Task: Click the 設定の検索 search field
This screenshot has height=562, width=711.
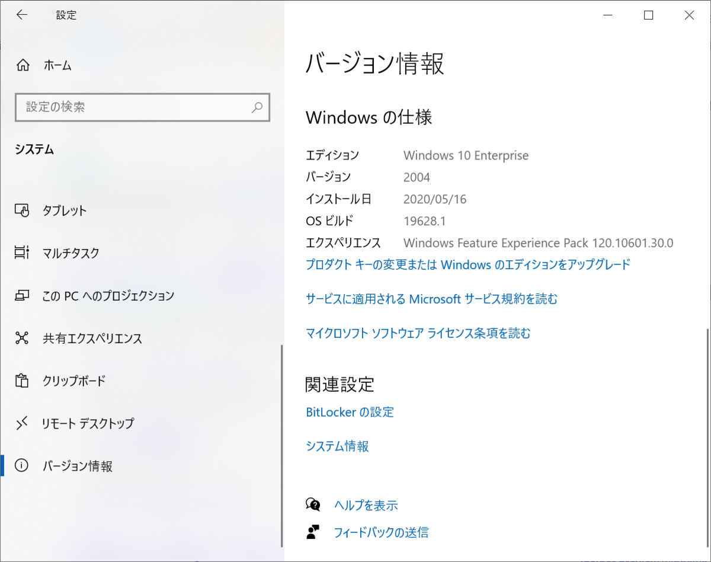Action: 142,107
